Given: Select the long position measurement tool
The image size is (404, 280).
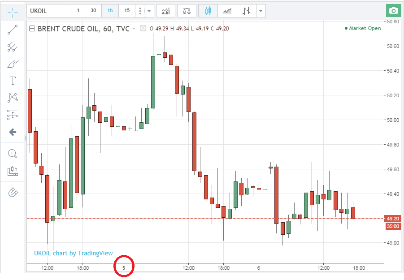Looking at the screenshot, I should (13, 115).
